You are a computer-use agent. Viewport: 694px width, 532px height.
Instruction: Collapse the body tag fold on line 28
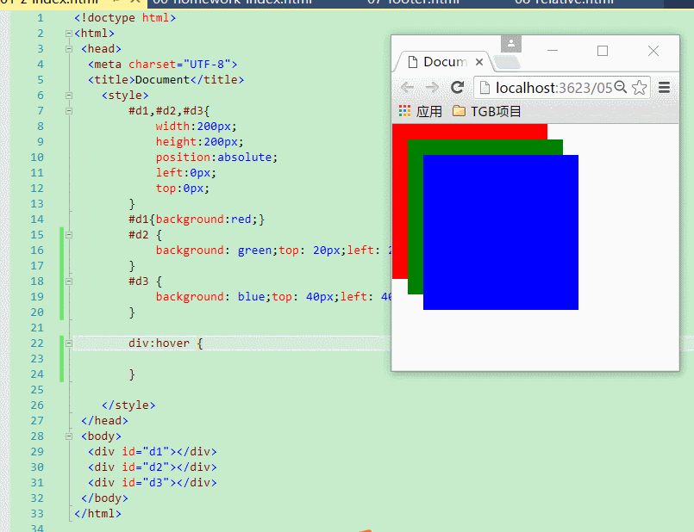pos(69,436)
